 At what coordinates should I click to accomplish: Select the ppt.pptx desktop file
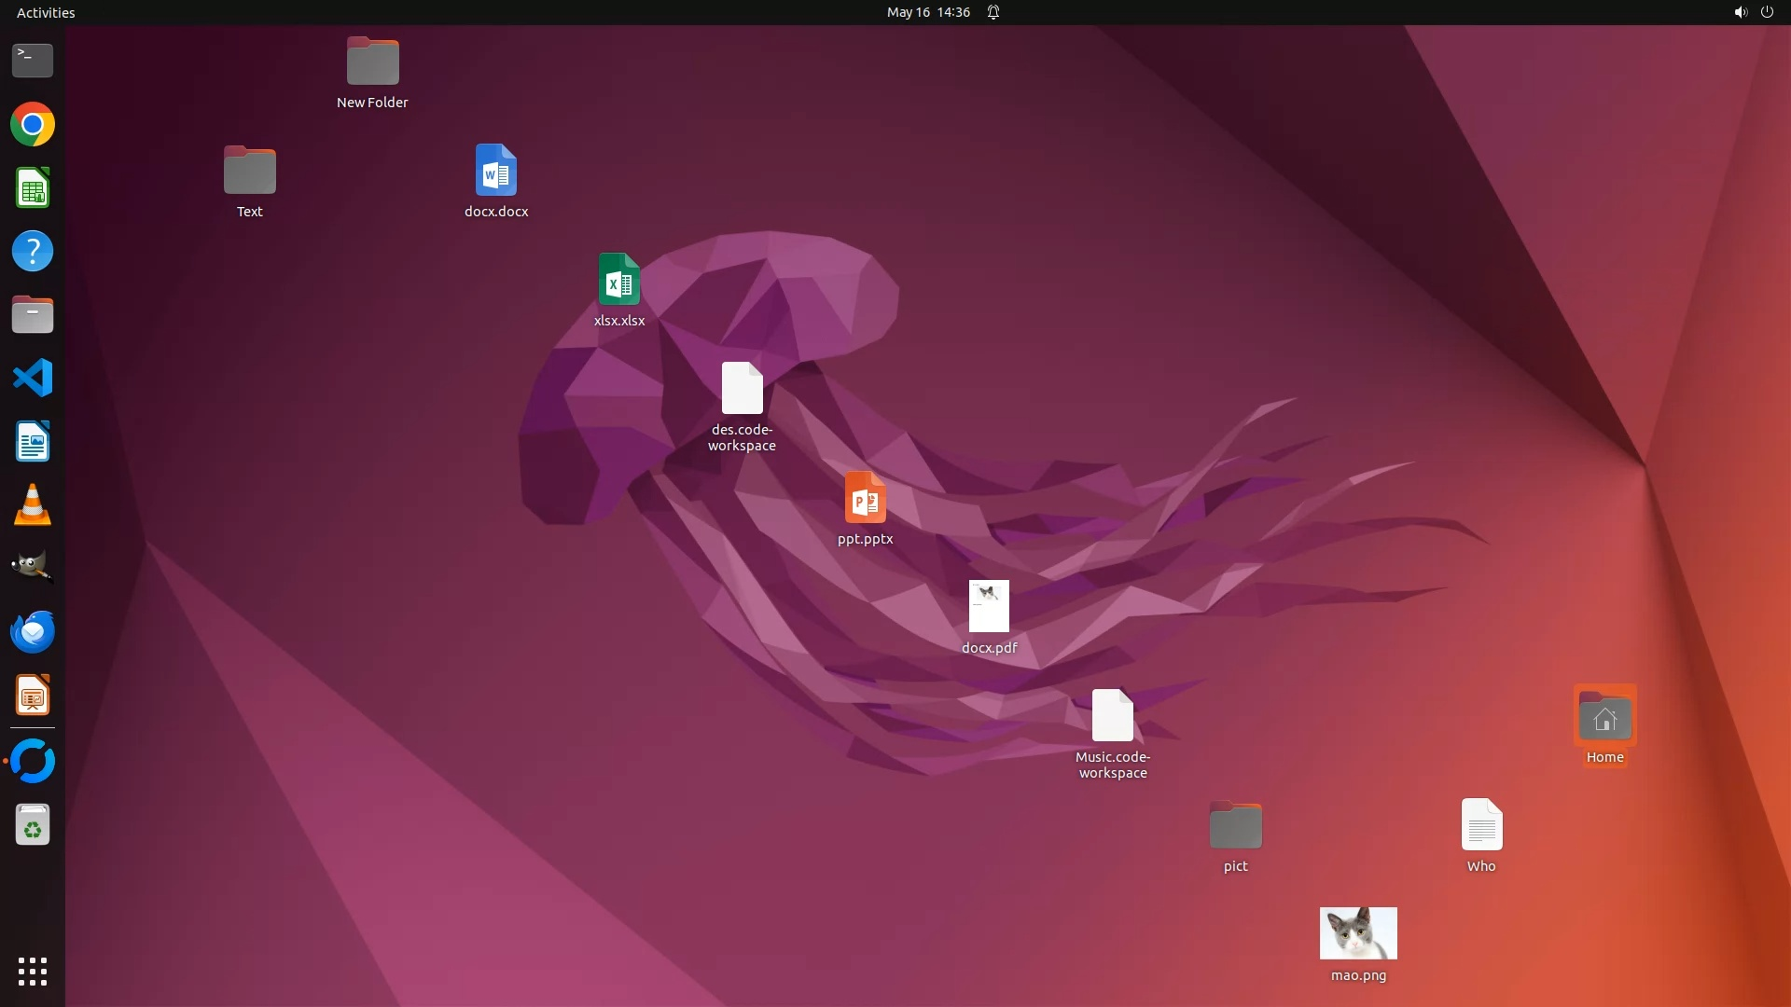tap(865, 498)
